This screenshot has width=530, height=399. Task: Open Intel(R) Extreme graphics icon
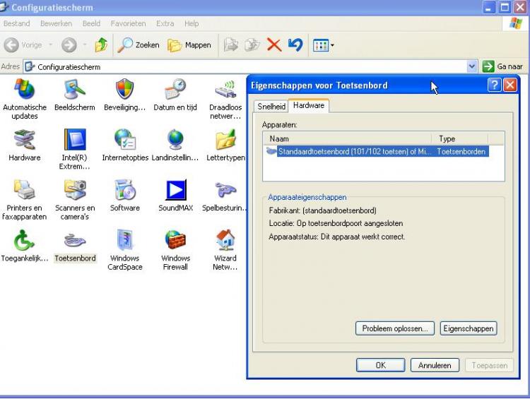point(75,139)
